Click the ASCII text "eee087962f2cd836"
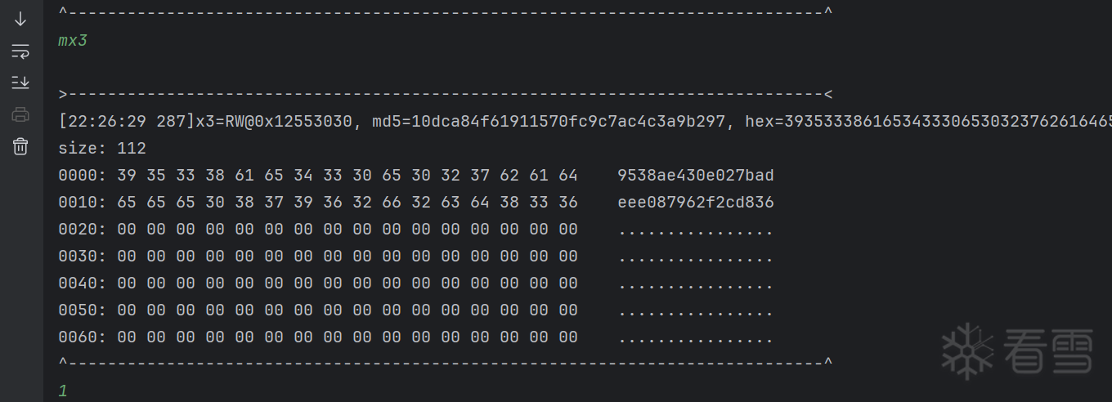This screenshot has height=402, width=1112. [695, 202]
